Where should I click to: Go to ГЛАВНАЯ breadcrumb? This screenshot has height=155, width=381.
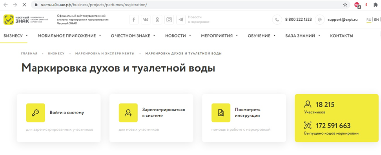(x=29, y=53)
